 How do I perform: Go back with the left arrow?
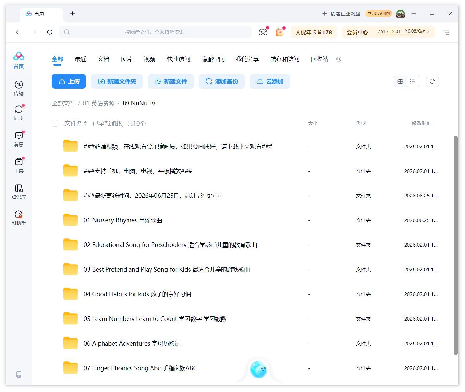point(19,32)
